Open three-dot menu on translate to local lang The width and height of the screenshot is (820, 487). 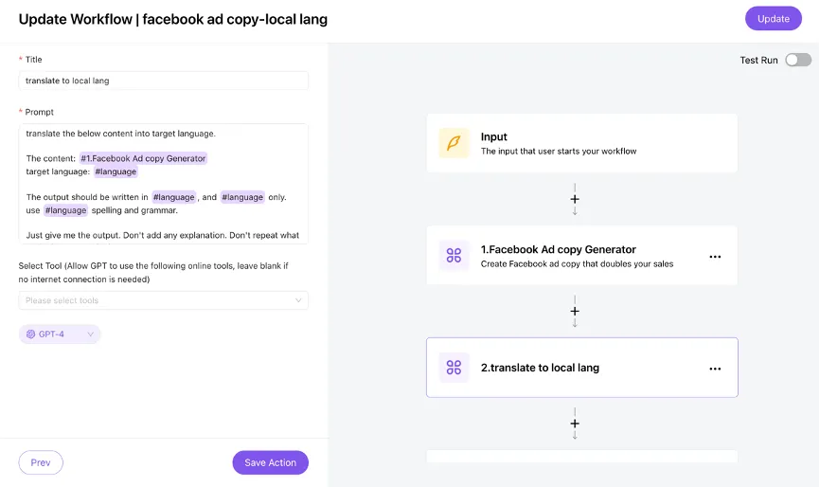(715, 369)
